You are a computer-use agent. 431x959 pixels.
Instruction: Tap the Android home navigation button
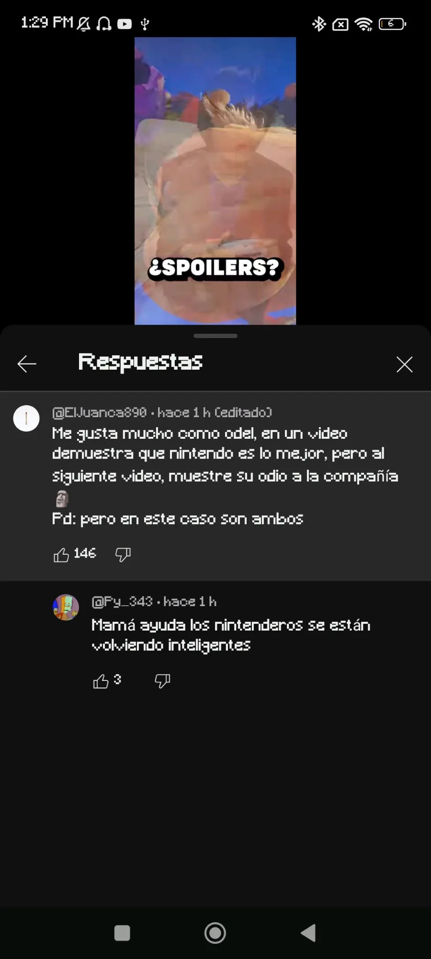click(215, 933)
